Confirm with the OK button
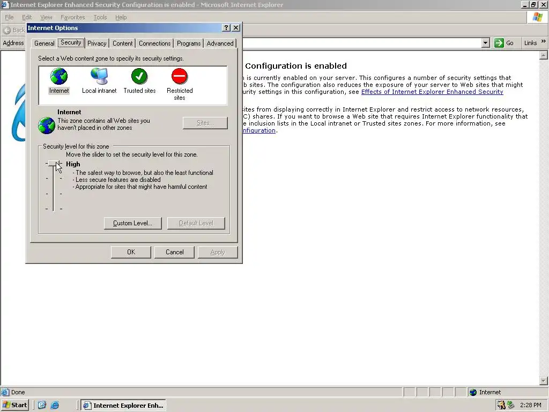549x412 pixels. 131,252
